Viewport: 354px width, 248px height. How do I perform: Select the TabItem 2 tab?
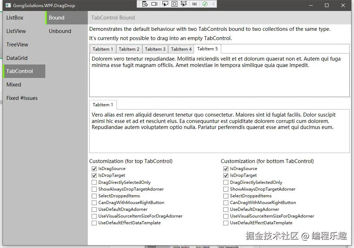129,49
